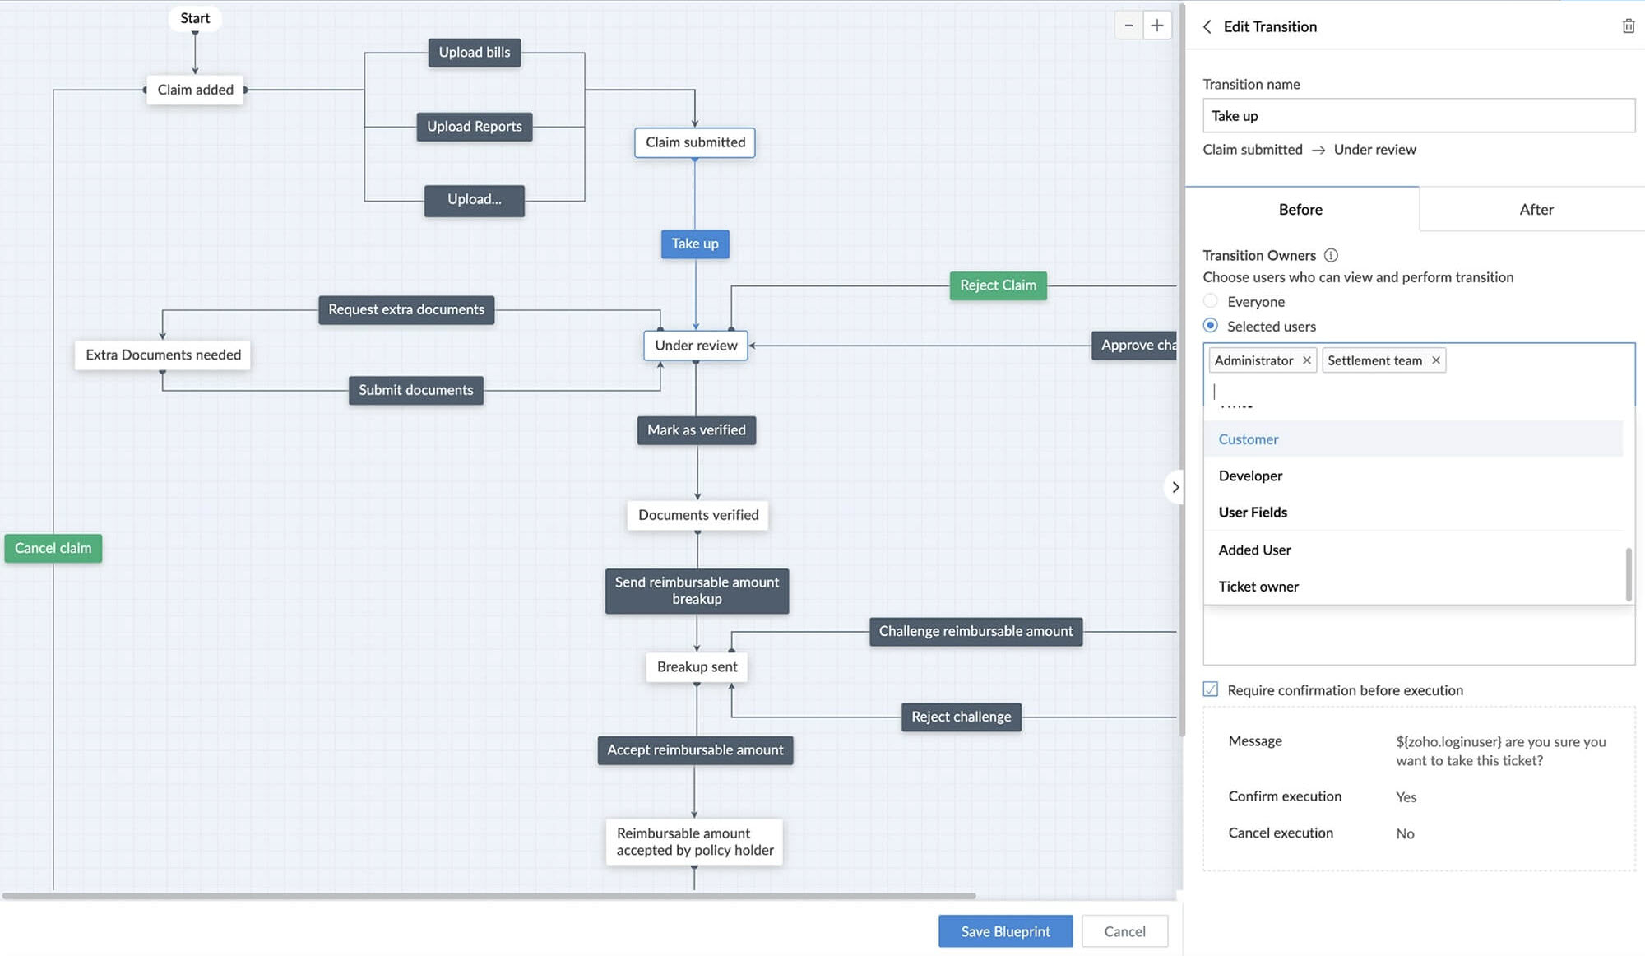Click the Save Blueprint button

(x=1005, y=931)
